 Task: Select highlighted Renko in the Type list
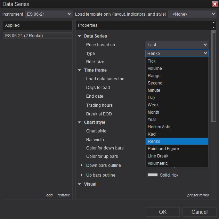point(177,141)
